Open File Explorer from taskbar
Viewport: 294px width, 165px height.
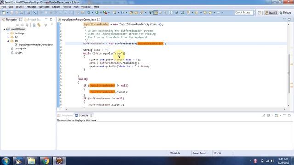32,161
